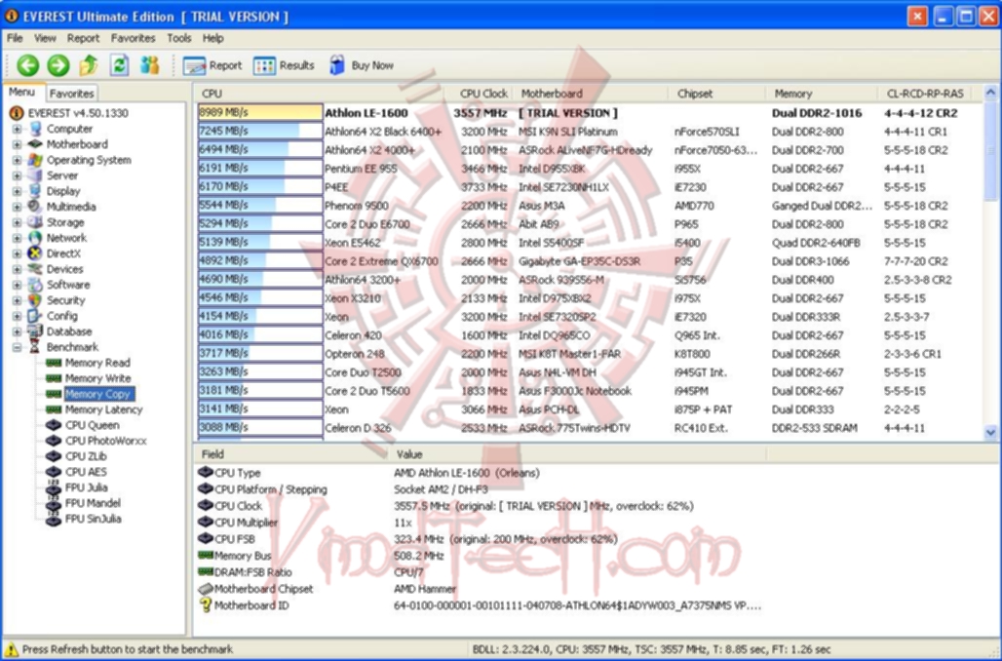Open the Tools menu
Screen dimensions: 1002x661
tap(179, 38)
